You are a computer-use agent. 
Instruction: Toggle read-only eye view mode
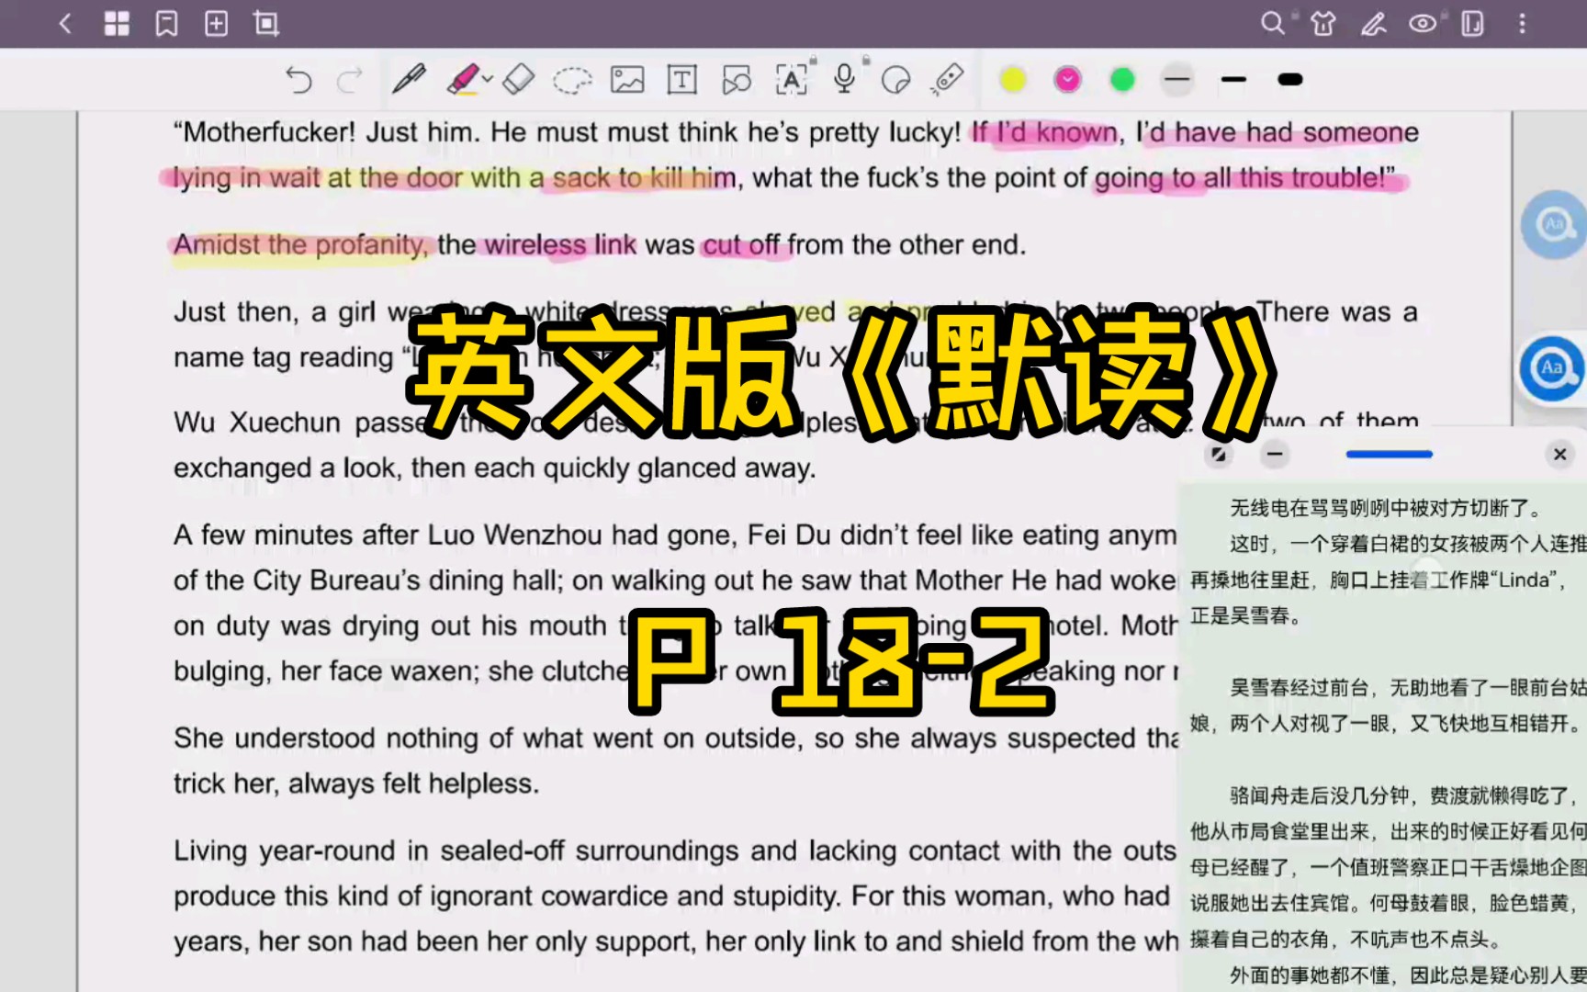(x=1424, y=23)
